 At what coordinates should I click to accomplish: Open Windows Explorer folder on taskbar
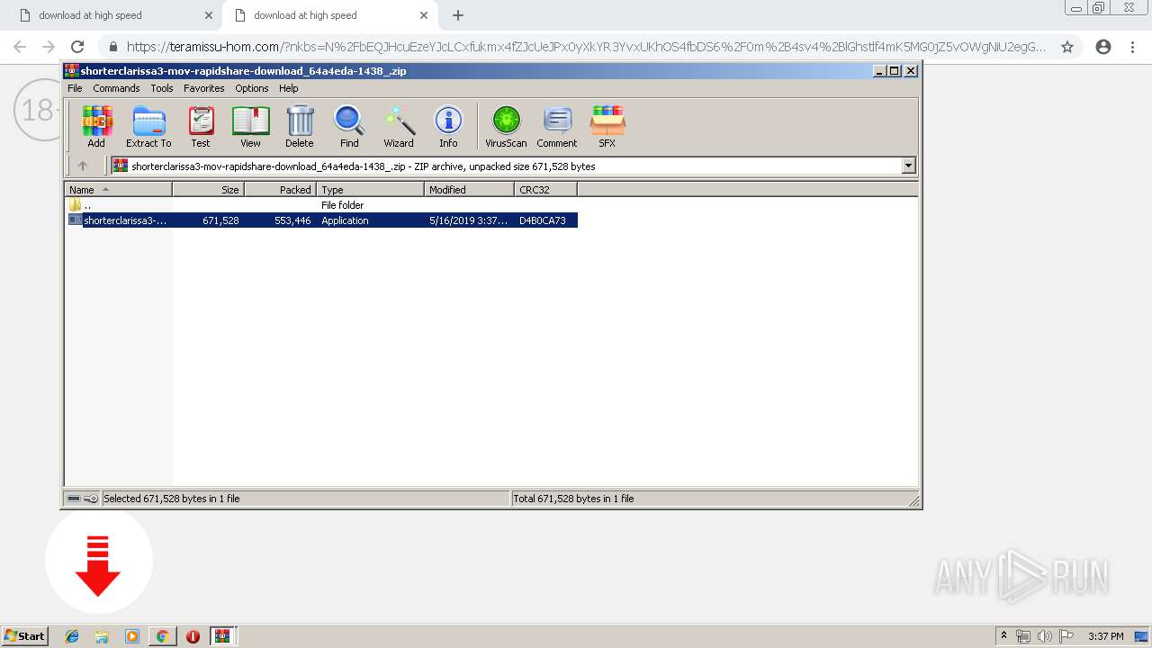pyautogui.click(x=102, y=636)
